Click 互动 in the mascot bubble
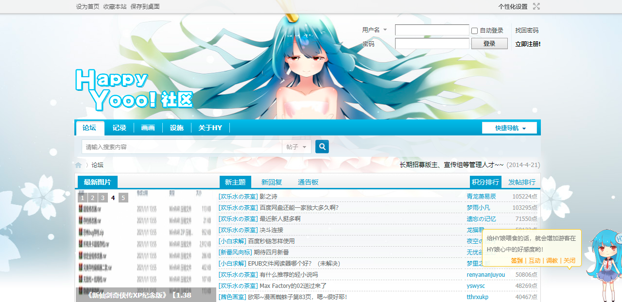The height and width of the screenshot is (302, 622). point(535,261)
